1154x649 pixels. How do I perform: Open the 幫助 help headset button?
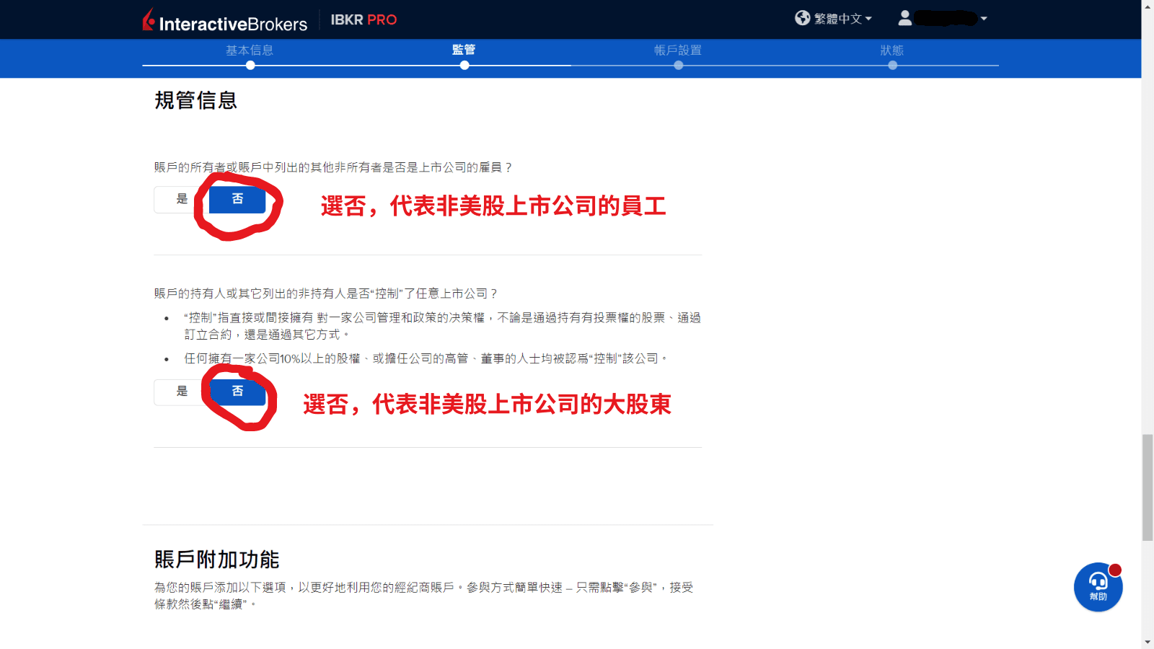[x=1097, y=588]
